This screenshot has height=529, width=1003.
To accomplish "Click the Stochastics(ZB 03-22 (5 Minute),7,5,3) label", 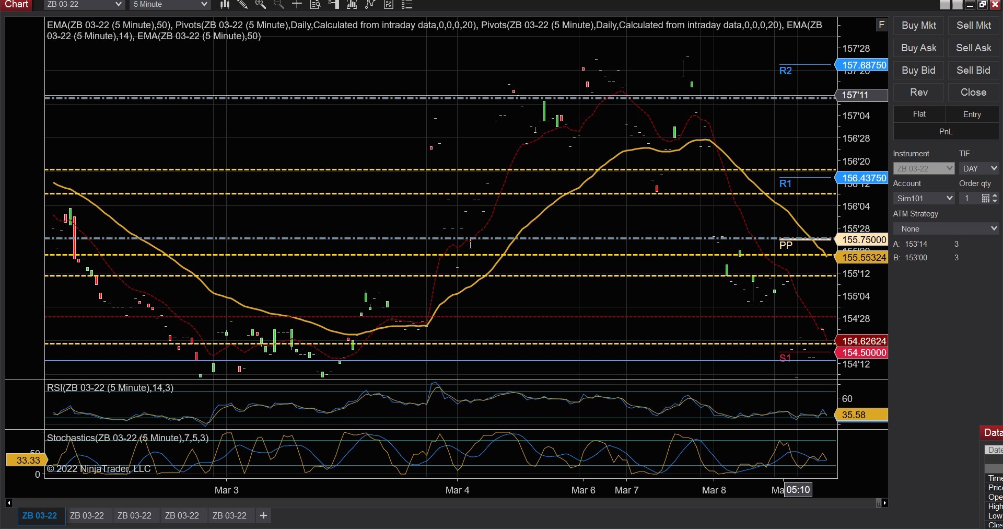I will pos(128,438).
